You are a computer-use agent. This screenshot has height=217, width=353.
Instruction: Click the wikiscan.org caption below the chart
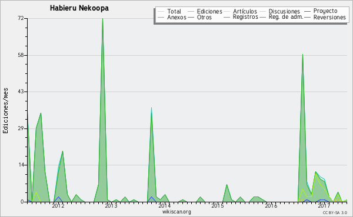[x=176, y=212]
